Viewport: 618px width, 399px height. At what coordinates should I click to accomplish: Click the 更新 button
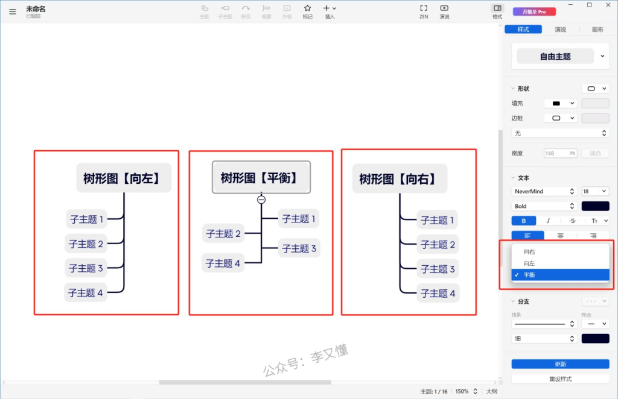point(560,364)
